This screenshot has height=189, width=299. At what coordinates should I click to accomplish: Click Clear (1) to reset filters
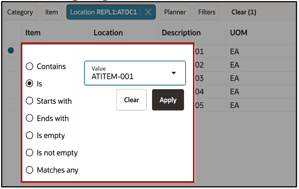tap(244, 12)
